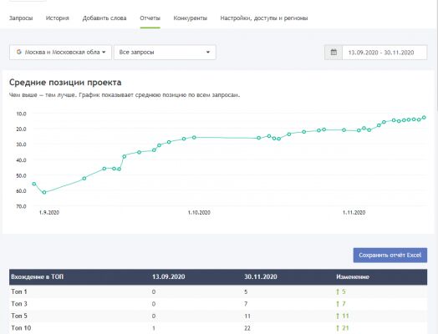Click the lowest chart point near 60.0
This screenshot has width=438, height=334.
[x=44, y=192]
